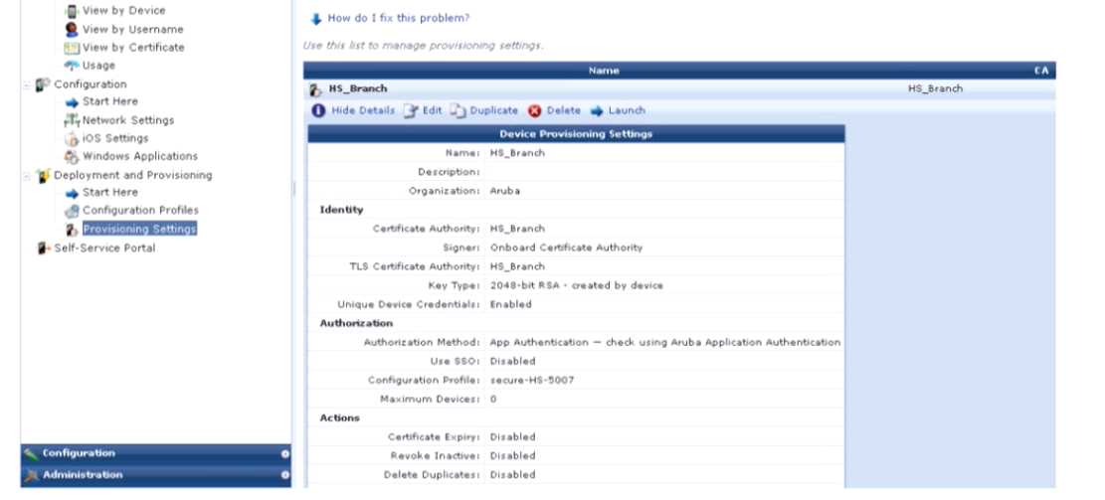This screenshot has height=500, width=1105.
Task: Click the View by Certificate link
Action: pos(133,48)
